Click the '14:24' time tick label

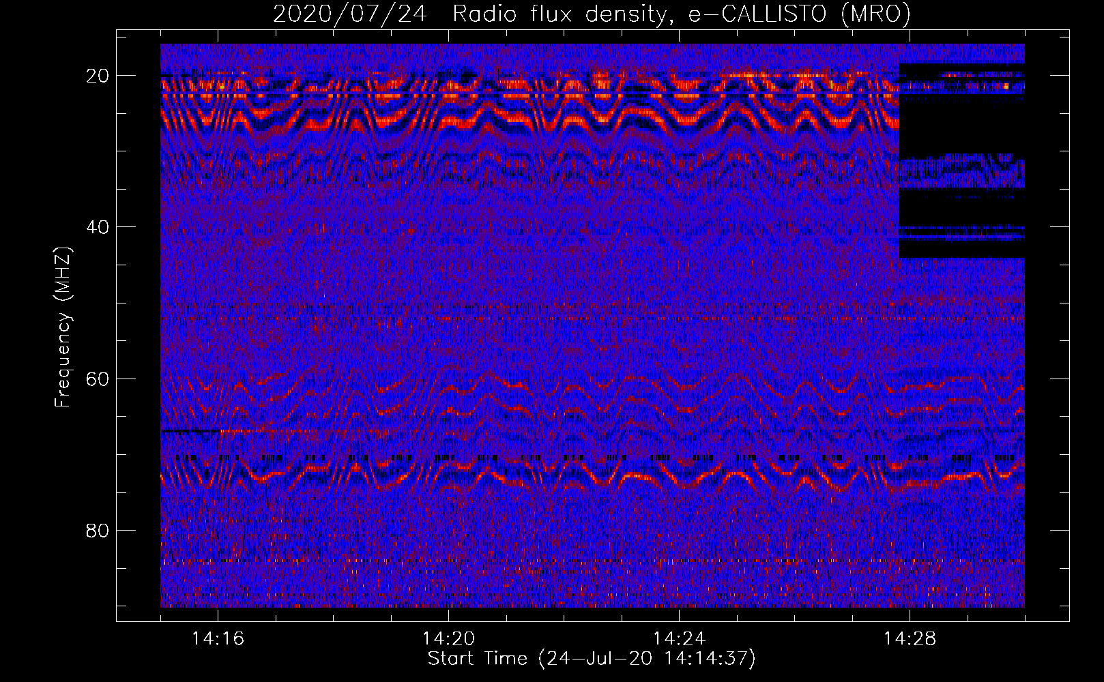coord(679,639)
